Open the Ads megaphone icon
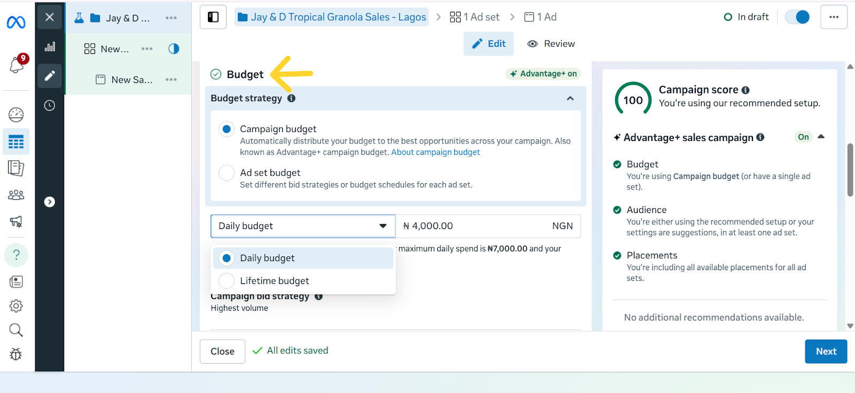This screenshot has width=855, height=393. pyautogui.click(x=16, y=222)
